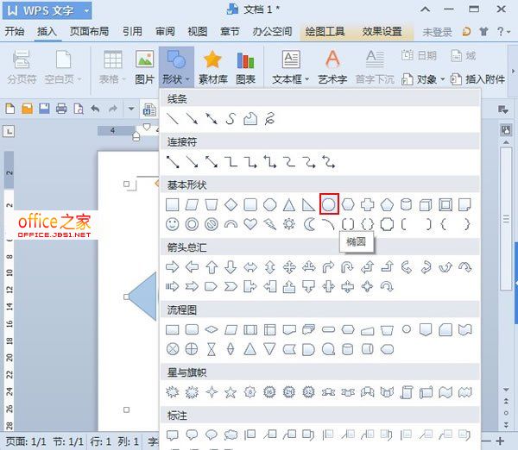Viewport: 518px width, 450px height.
Task: Pick the elbow connector shape
Action: (x=231, y=162)
